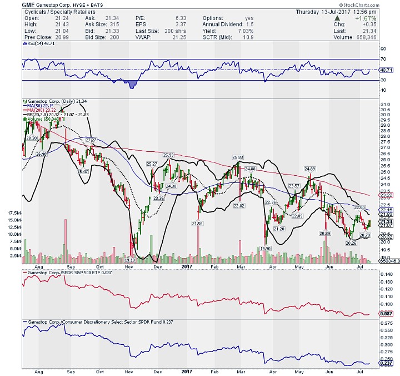Click the EPS value 3.37
The height and width of the screenshot is (376, 400).
point(181,24)
